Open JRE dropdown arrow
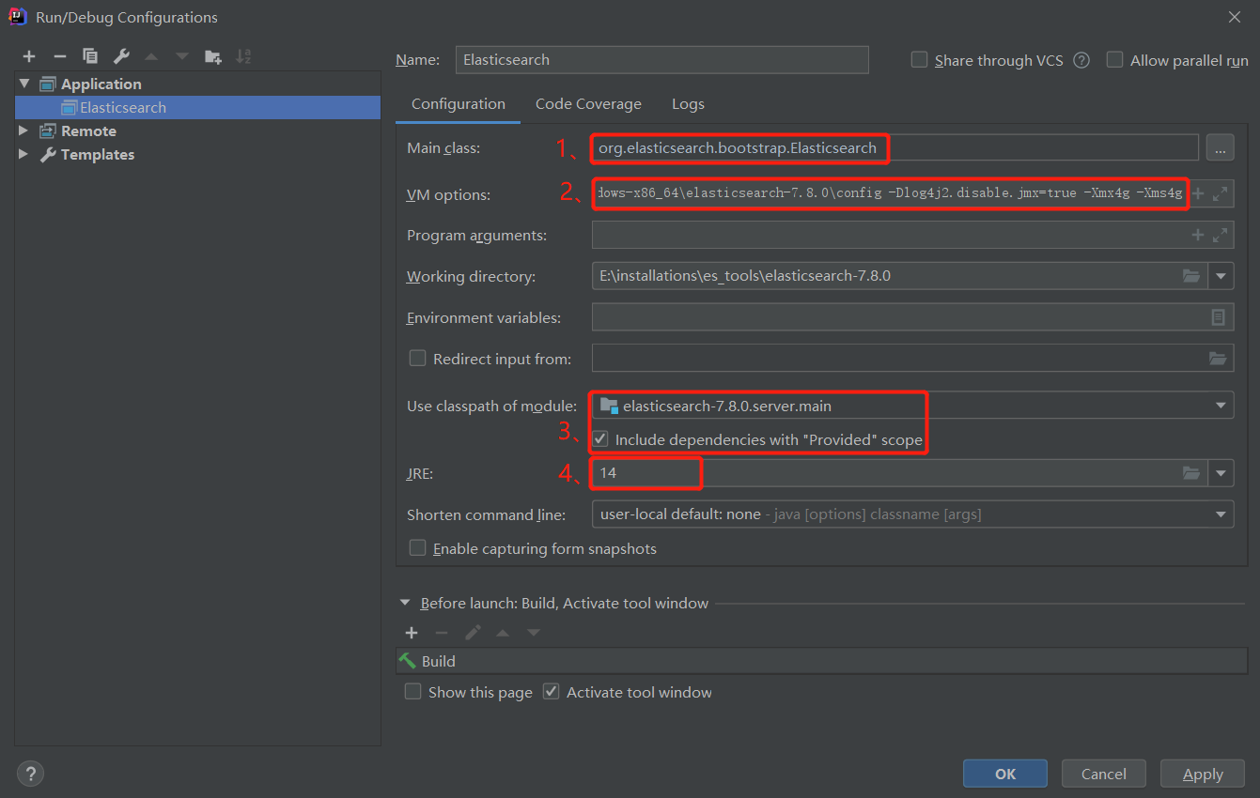 pyautogui.click(x=1221, y=473)
